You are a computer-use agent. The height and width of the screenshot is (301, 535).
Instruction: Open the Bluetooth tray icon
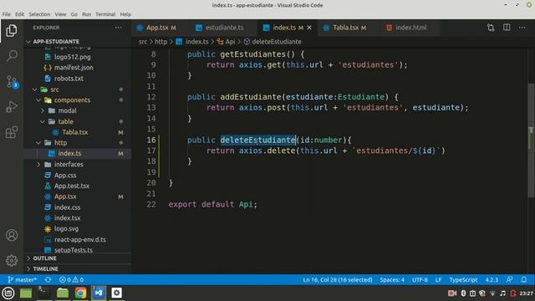463,293
